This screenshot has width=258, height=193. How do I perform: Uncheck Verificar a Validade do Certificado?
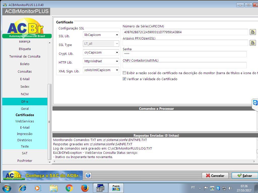click(124, 79)
